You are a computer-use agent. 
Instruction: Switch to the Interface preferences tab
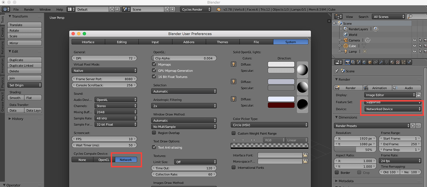click(88, 42)
